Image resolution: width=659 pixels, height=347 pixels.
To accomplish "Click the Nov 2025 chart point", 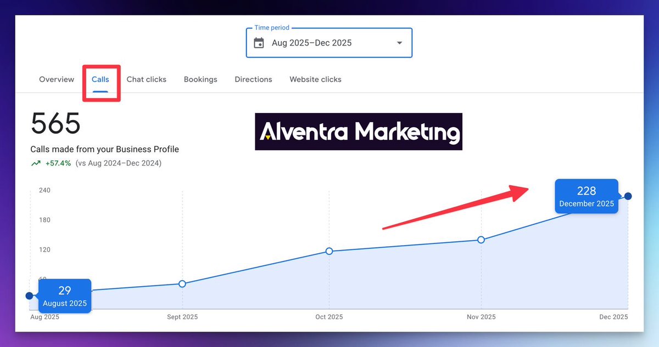I will click(x=481, y=240).
